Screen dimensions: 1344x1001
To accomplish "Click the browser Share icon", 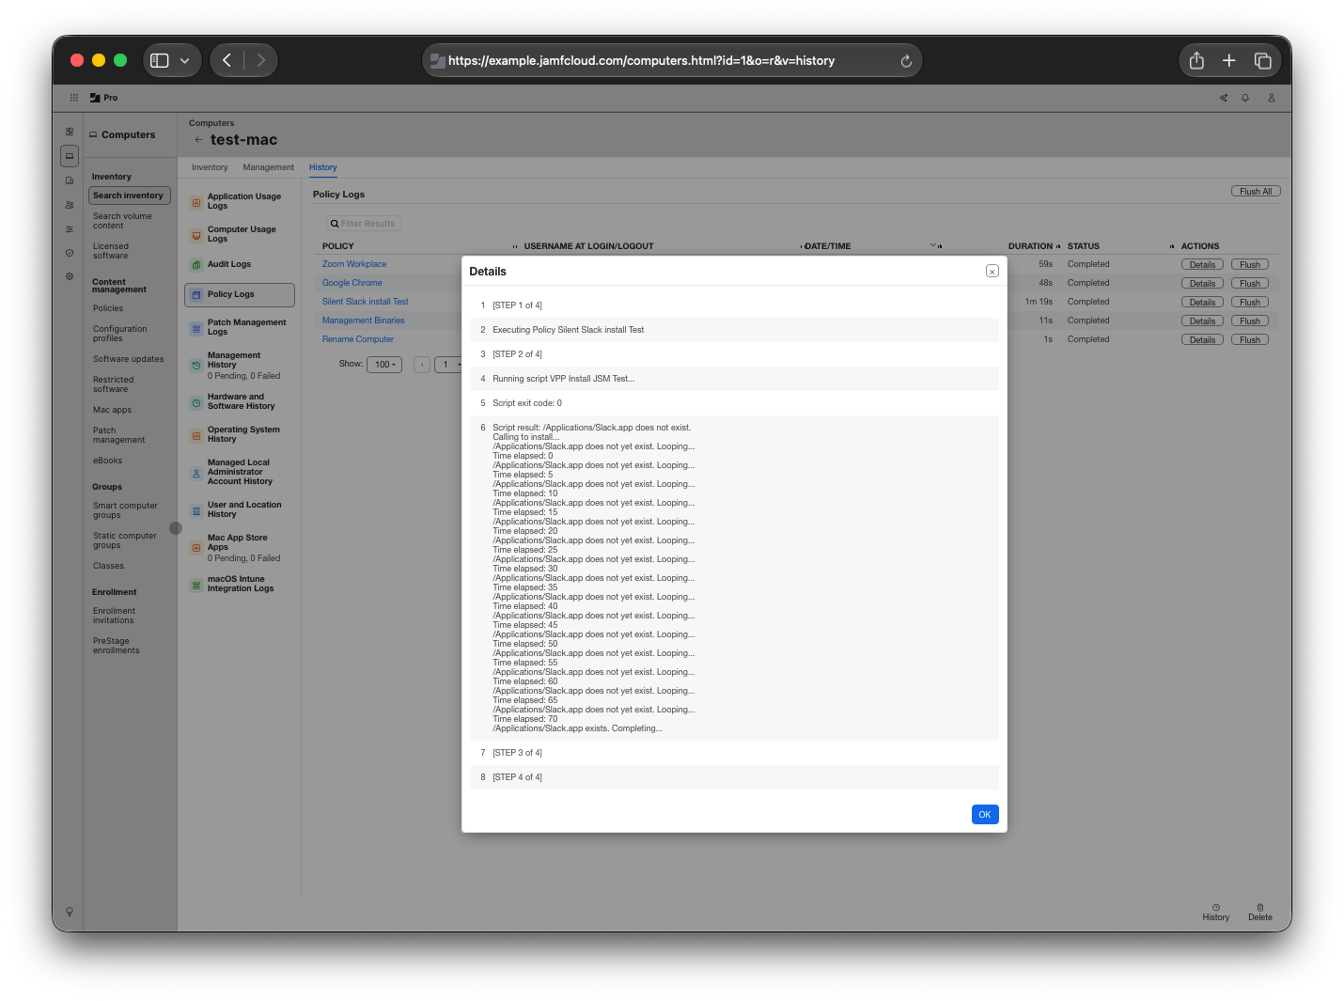I will (x=1196, y=61).
